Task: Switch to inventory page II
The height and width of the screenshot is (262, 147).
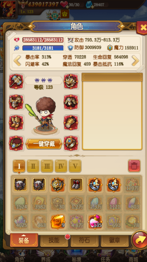Action: (33, 166)
